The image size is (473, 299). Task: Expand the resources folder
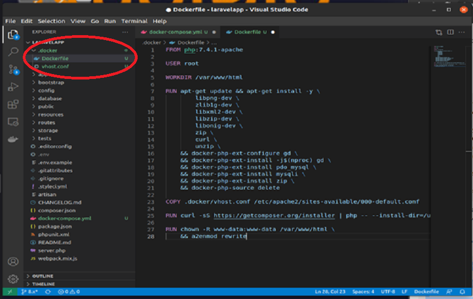pyautogui.click(x=48, y=115)
